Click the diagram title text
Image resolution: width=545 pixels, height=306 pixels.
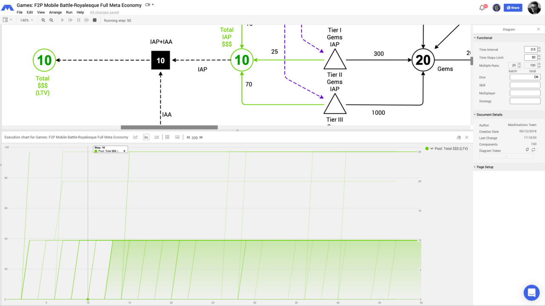coord(79,5)
